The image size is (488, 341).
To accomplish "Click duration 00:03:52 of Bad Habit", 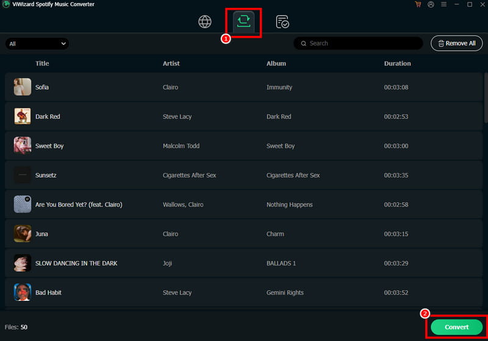I will point(396,292).
